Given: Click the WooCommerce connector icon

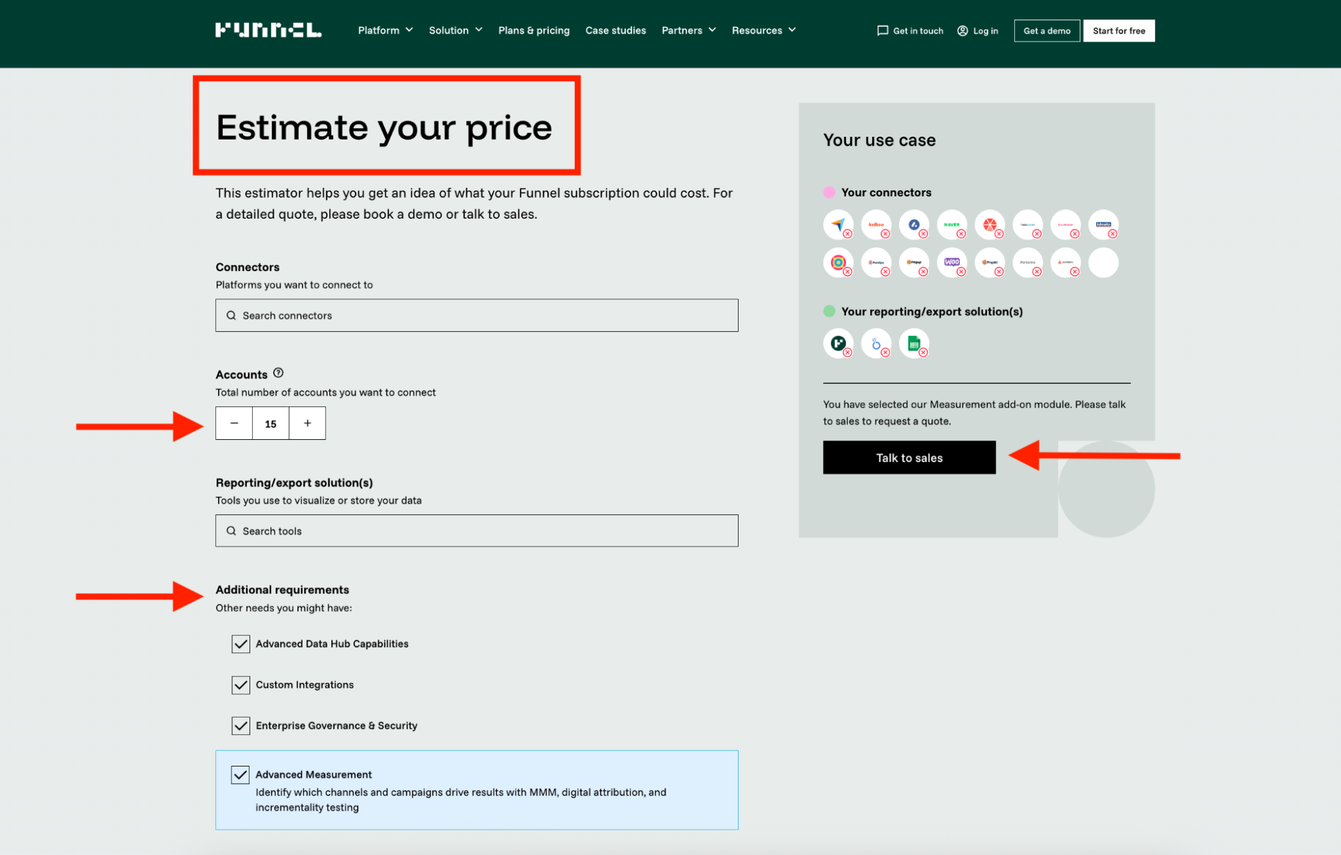Looking at the screenshot, I should tap(953, 263).
